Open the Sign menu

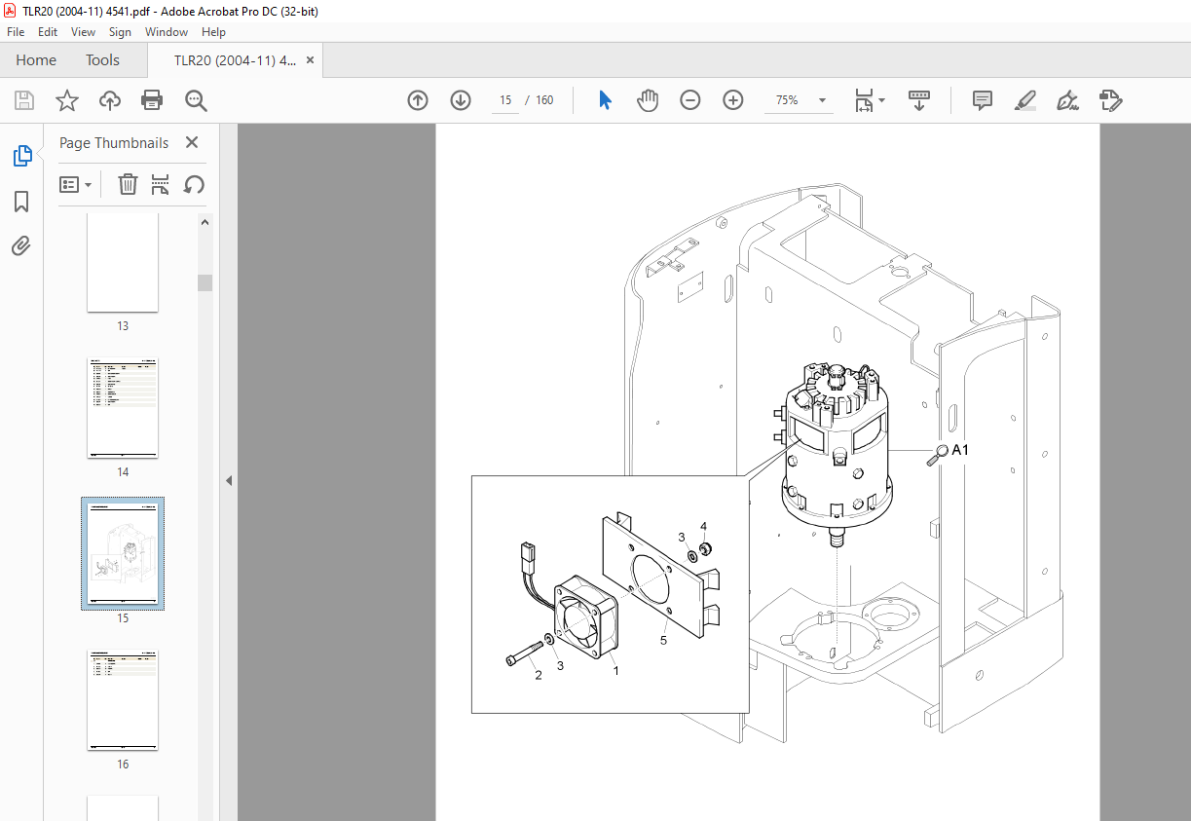click(x=120, y=32)
